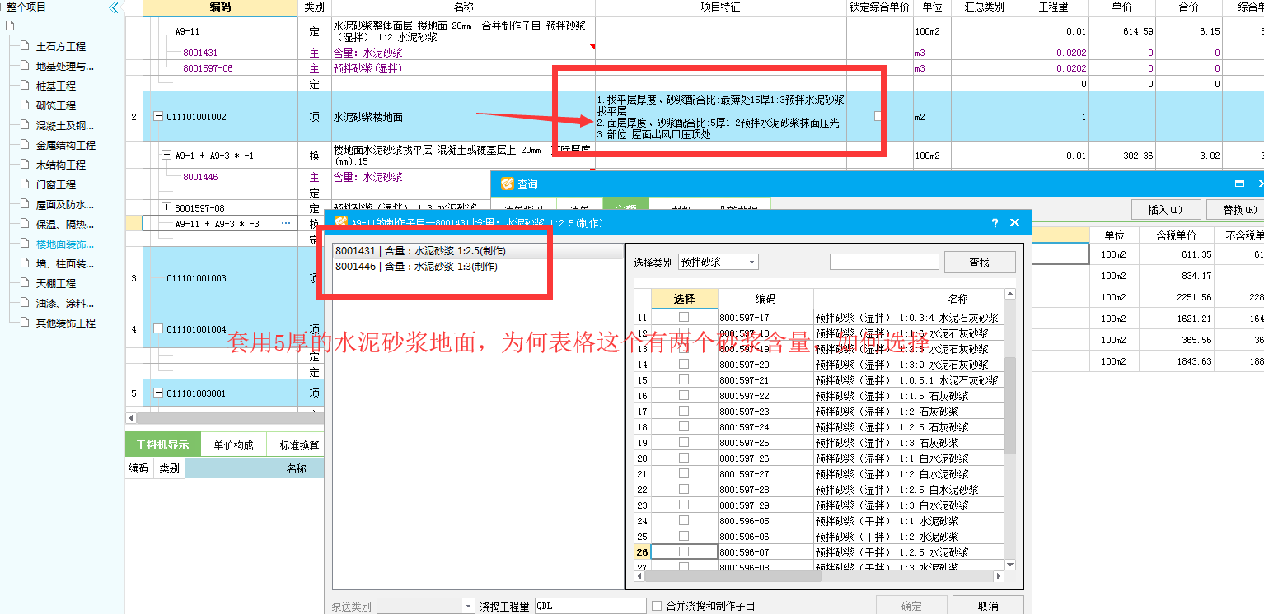Open help with the ? icon in the A9-11 dialog

[995, 223]
